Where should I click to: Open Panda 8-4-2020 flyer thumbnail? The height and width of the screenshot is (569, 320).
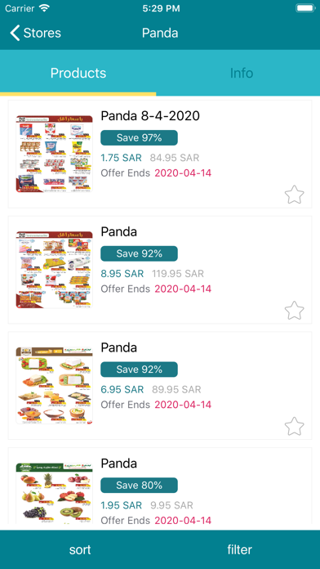click(x=55, y=154)
